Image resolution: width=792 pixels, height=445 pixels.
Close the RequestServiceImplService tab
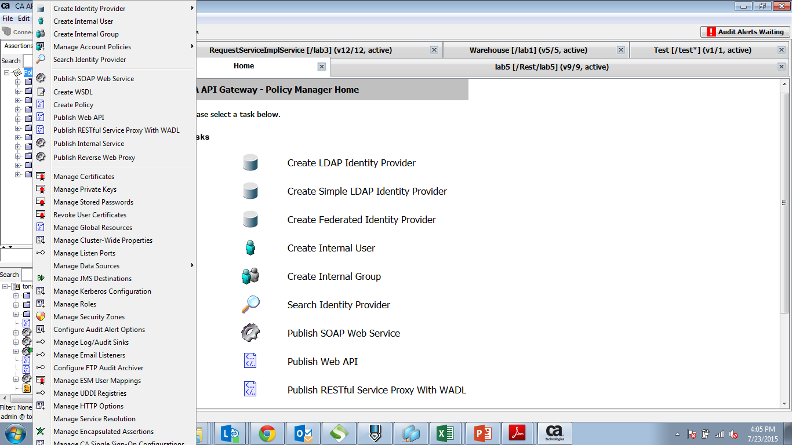click(x=434, y=50)
